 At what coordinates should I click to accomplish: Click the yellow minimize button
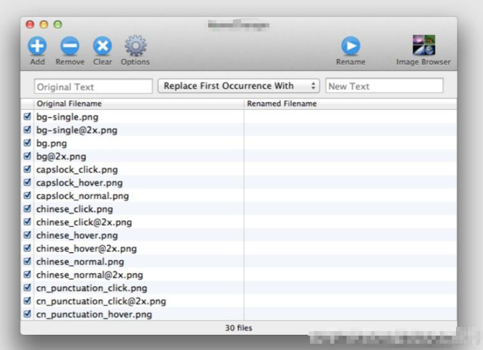tap(44, 24)
